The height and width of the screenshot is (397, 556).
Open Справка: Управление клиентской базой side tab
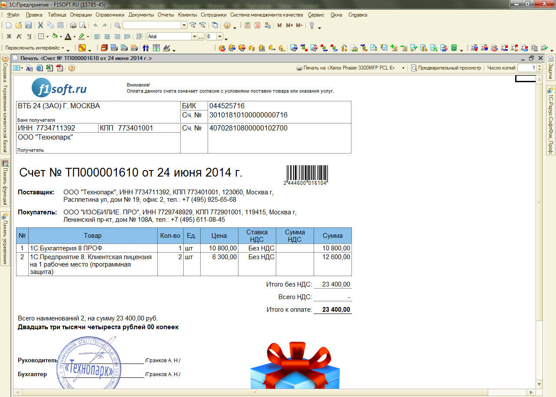[x=5, y=104]
